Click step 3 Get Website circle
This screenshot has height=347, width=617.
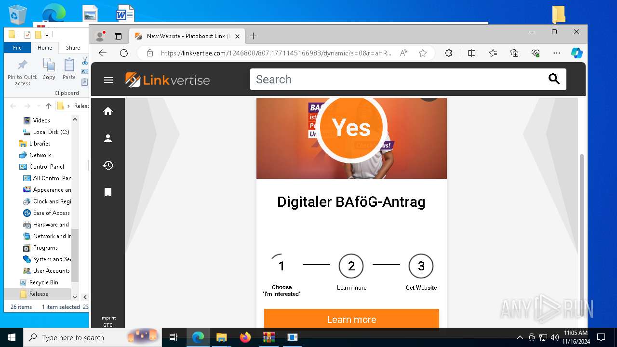click(x=421, y=266)
